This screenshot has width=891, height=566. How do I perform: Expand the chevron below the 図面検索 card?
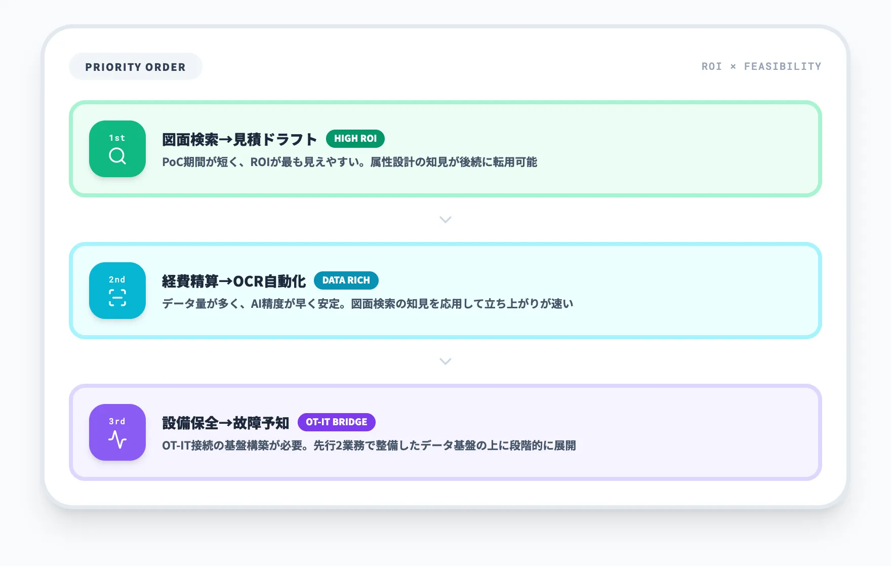pos(445,220)
